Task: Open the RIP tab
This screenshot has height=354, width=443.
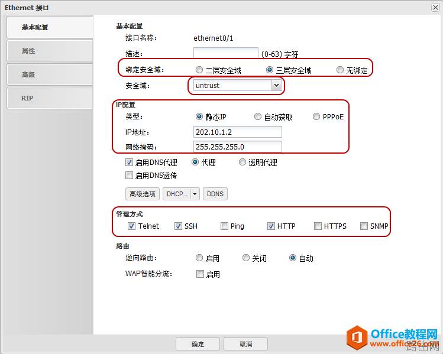Action: click(x=50, y=98)
